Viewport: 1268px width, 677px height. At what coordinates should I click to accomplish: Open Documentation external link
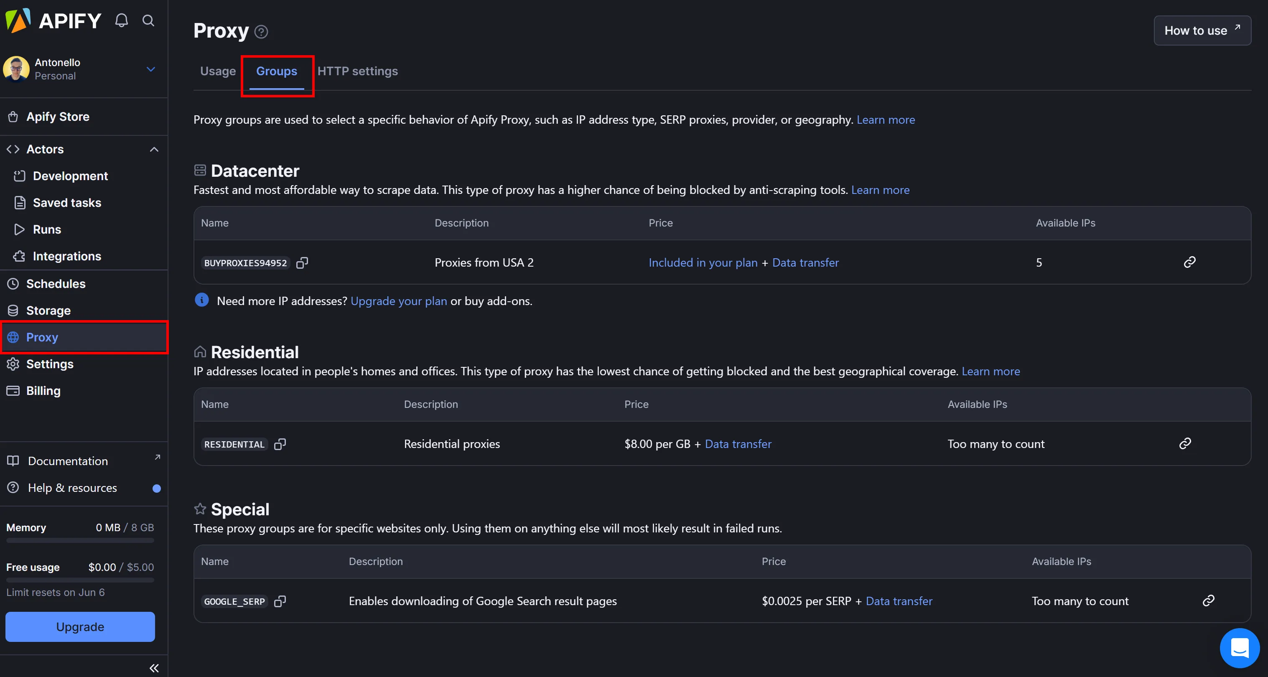click(84, 461)
